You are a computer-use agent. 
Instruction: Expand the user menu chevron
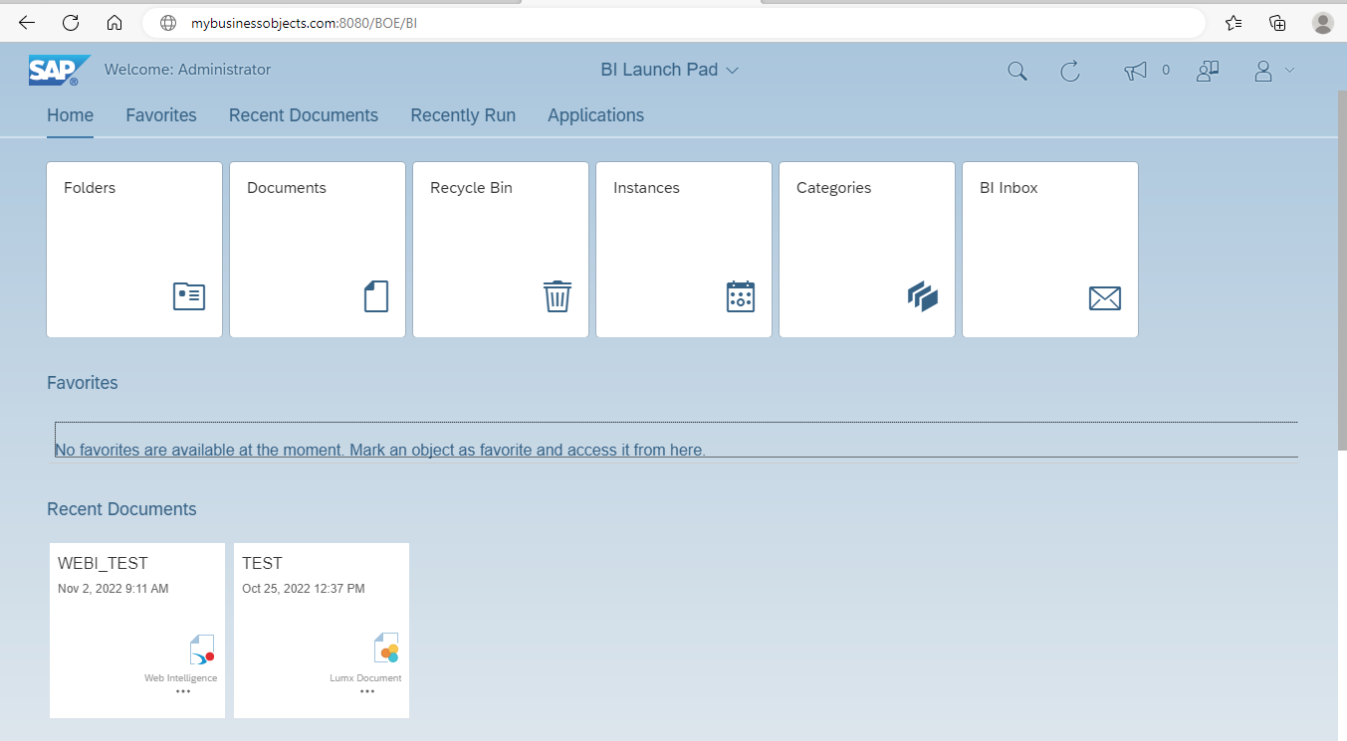click(x=1289, y=71)
